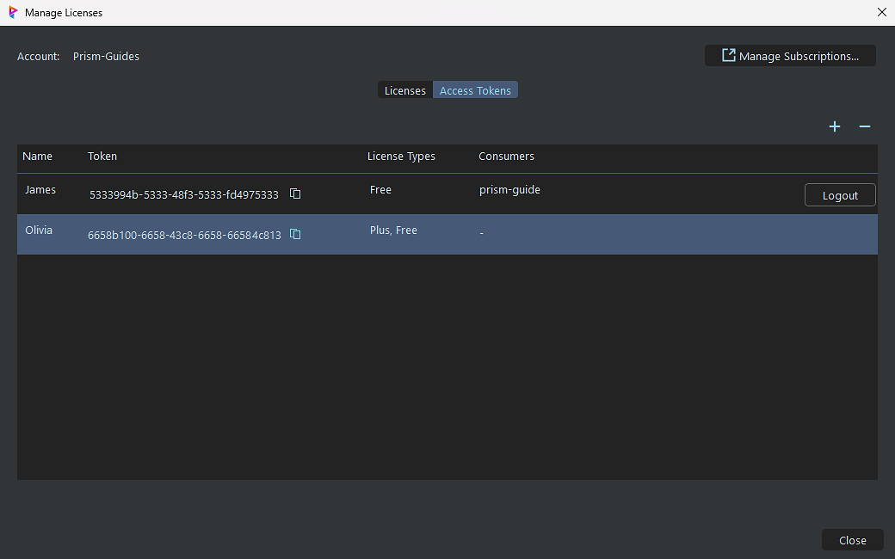Copy James's access token with copy icon

coord(295,194)
